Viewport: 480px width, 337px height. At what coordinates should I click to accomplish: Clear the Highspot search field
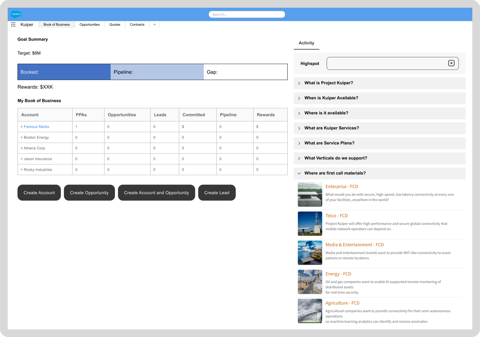click(x=451, y=63)
